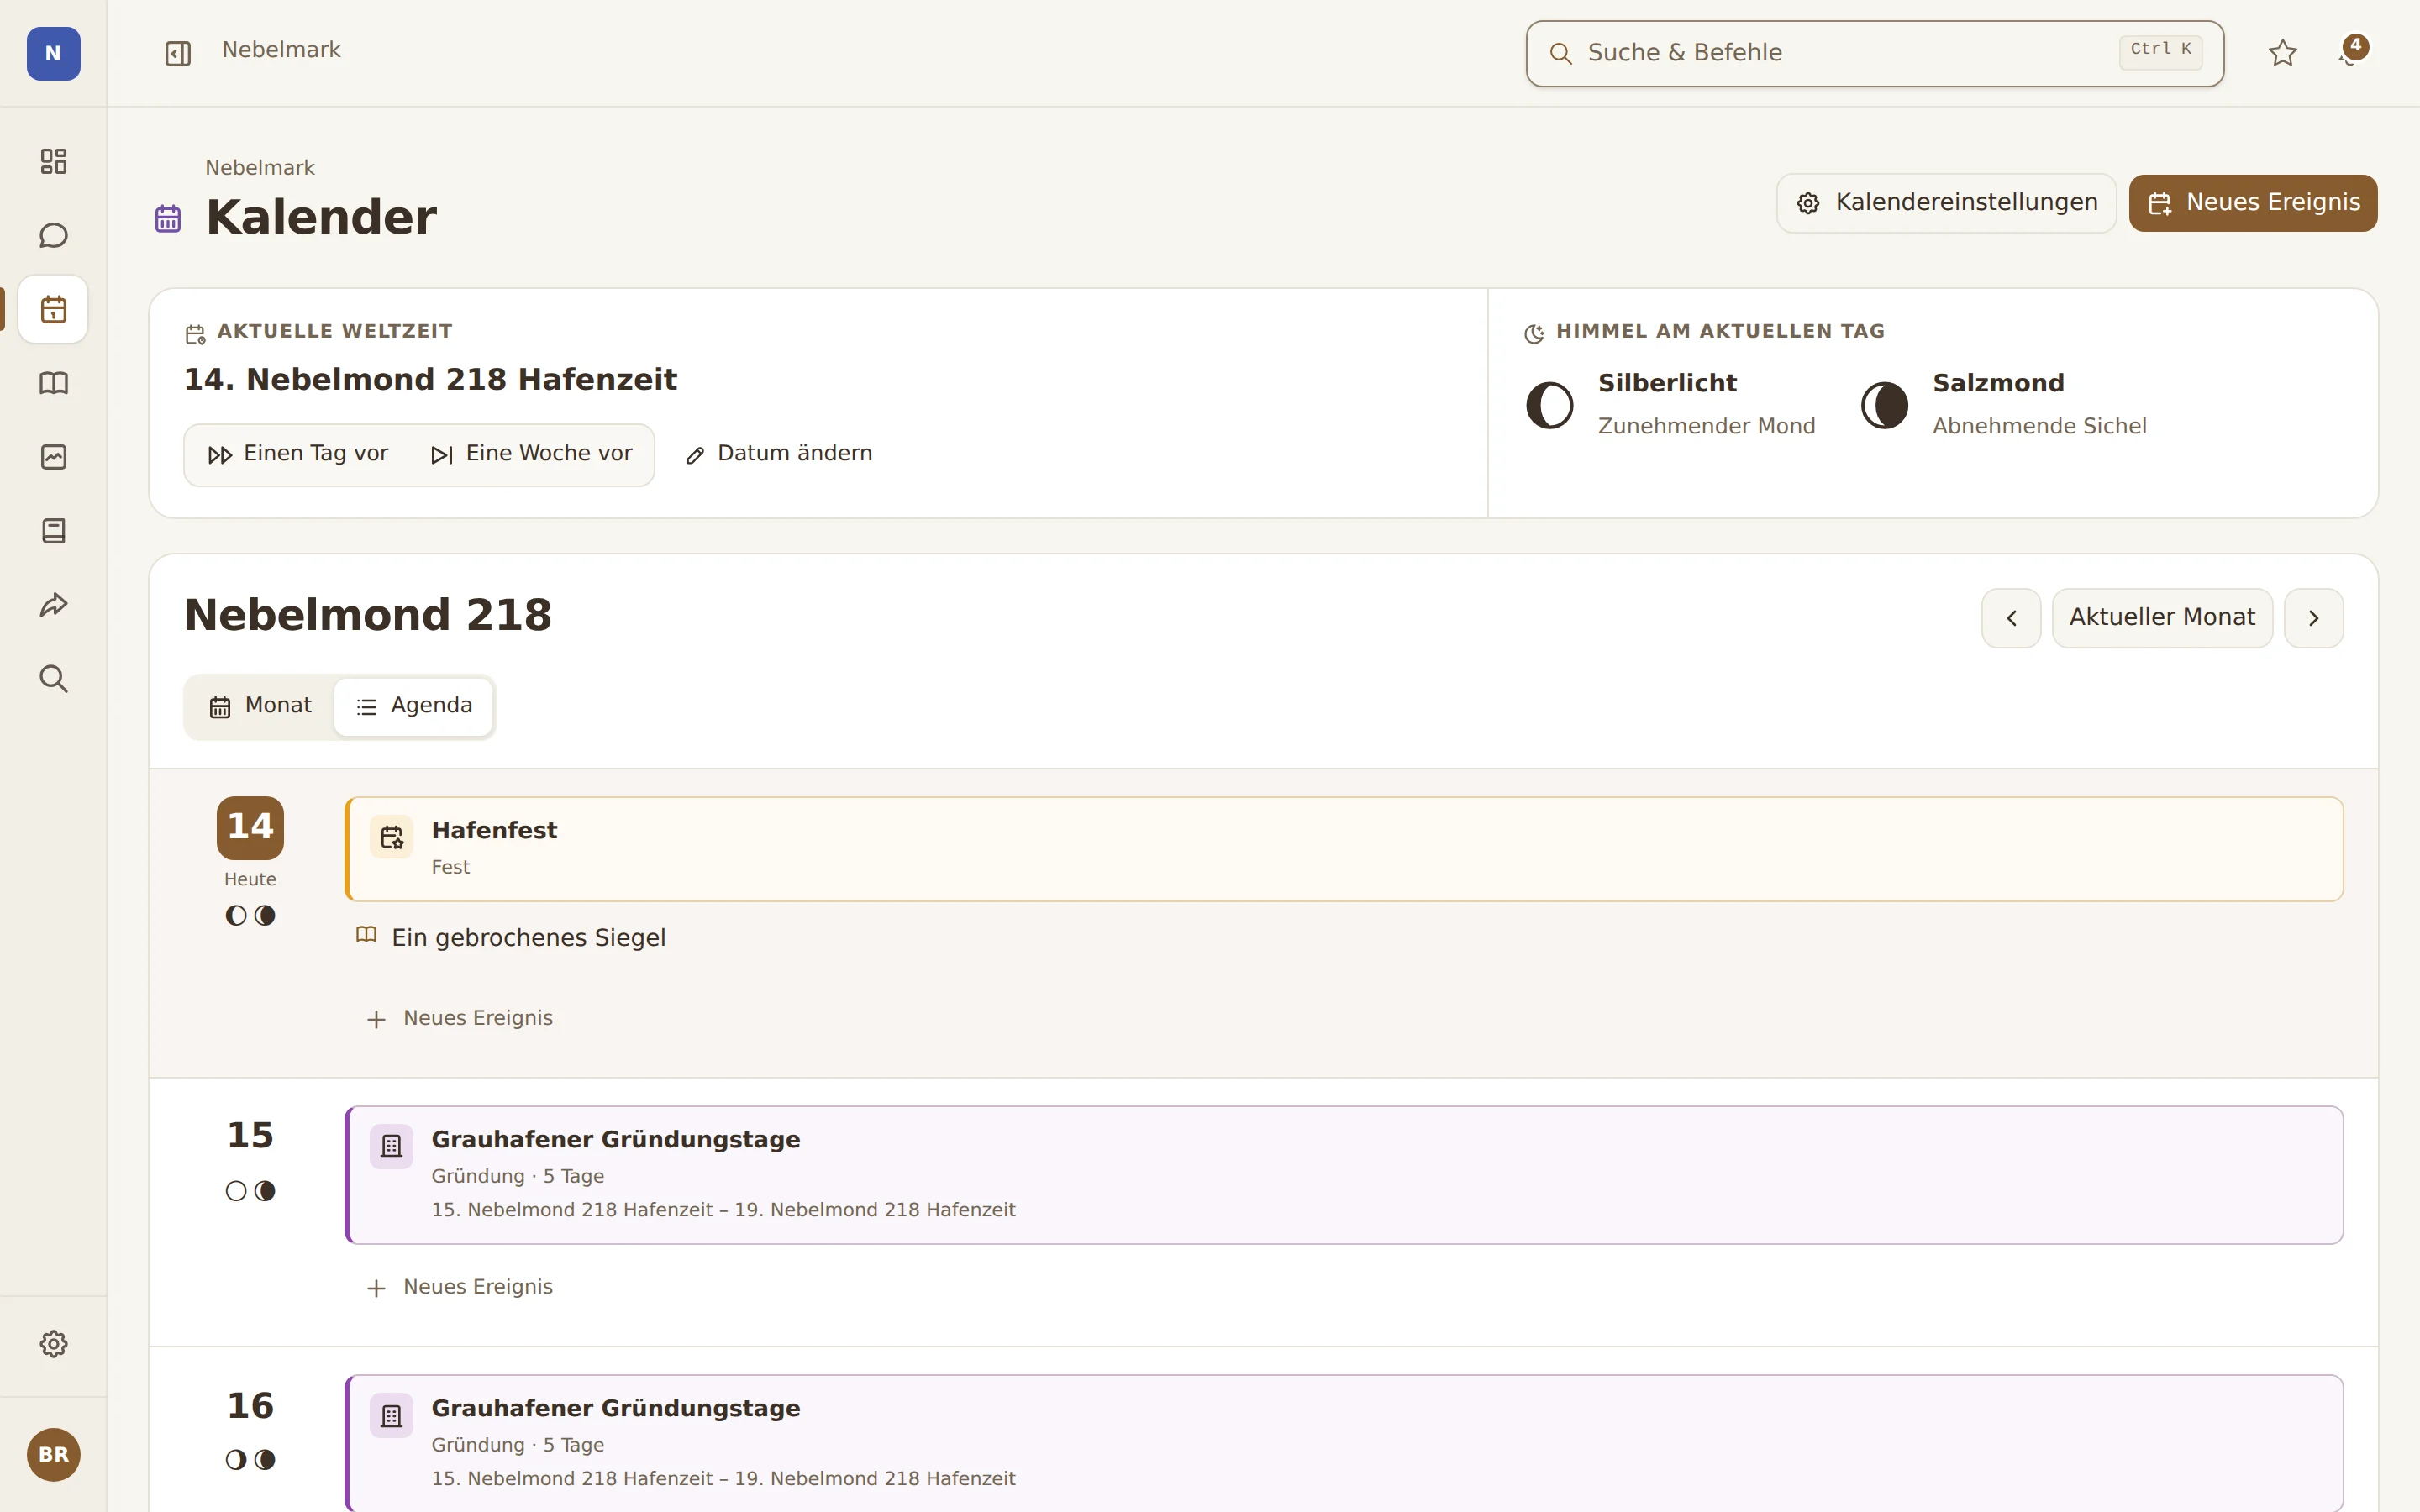
Task: Go to the next month chevron
Action: pos(2313,618)
